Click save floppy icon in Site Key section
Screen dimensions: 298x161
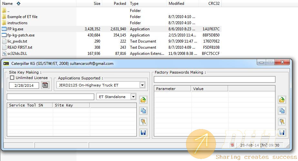(x=143, y=133)
